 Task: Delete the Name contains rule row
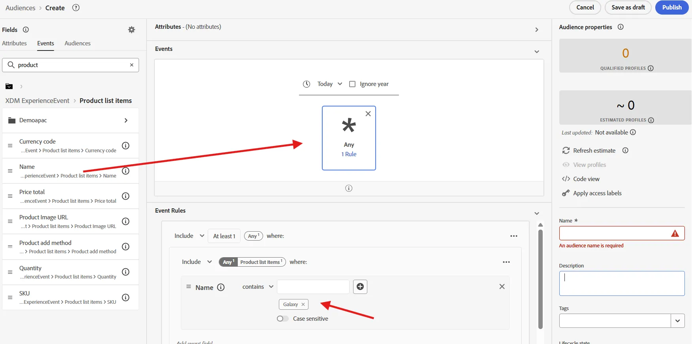click(502, 286)
